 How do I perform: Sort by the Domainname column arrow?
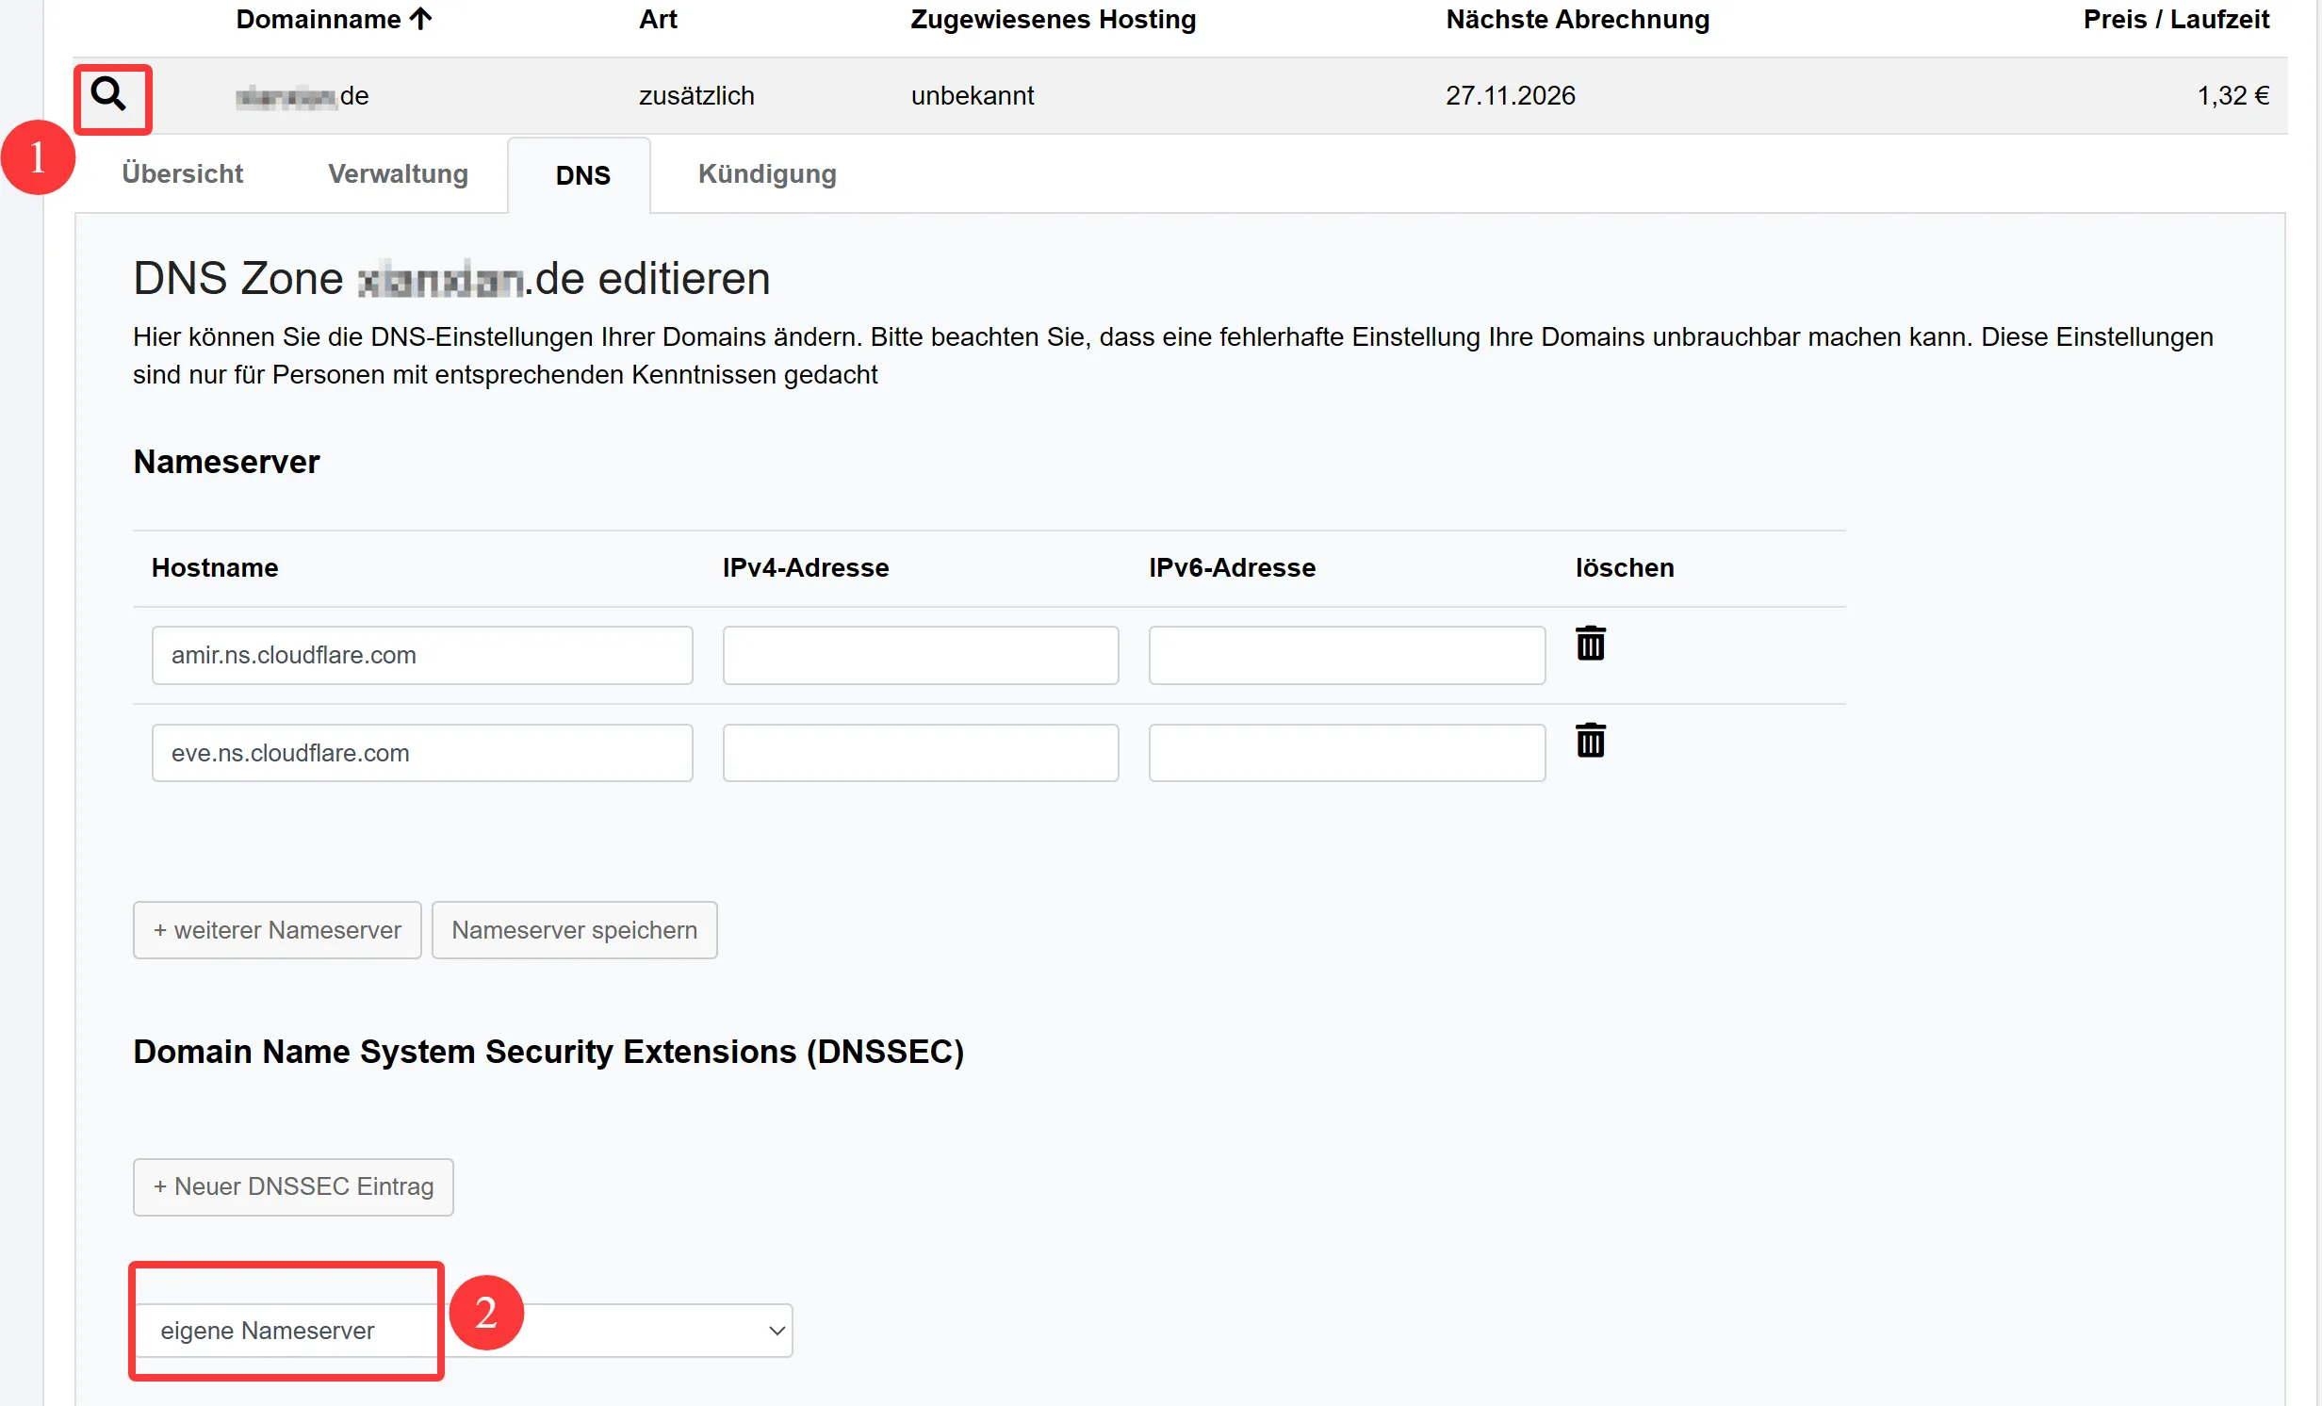point(421,19)
